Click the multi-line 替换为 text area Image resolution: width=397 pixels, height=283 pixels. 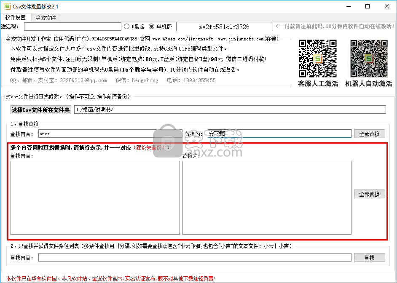pos(267,198)
